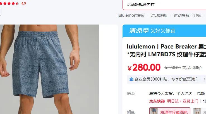This screenshot has height=114, width=206.
Task: Click the 包邮 free shipping label
Action: (201, 93)
